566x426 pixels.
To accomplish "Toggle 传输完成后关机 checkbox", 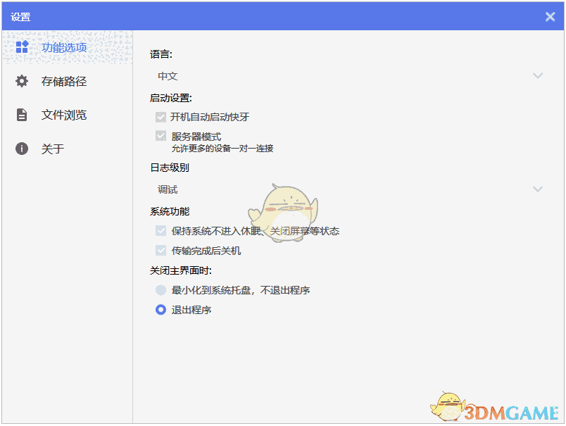I will (x=161, y=250).
